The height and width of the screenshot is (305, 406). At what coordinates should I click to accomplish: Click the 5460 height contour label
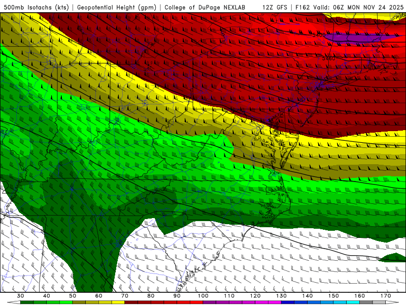[x=328, y=58]
